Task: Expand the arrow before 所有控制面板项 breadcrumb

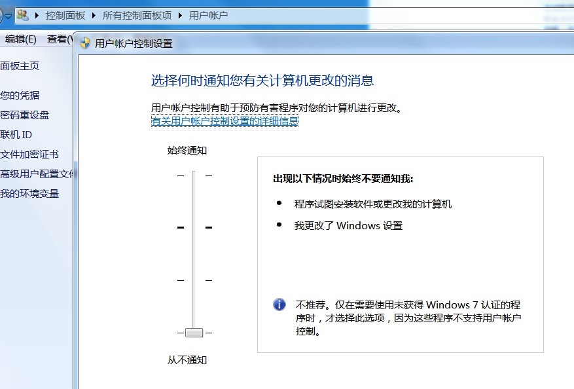Action: pos(94,15)
